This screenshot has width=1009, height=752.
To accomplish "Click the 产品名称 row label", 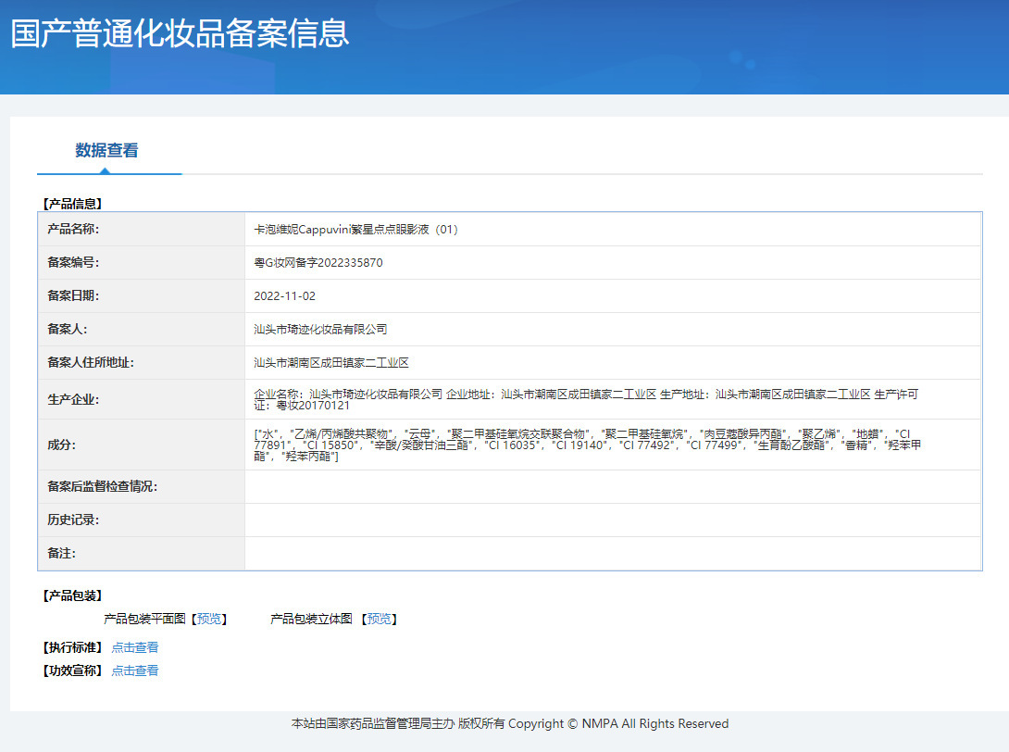I will pyautogui.click(x=73, y=229).
